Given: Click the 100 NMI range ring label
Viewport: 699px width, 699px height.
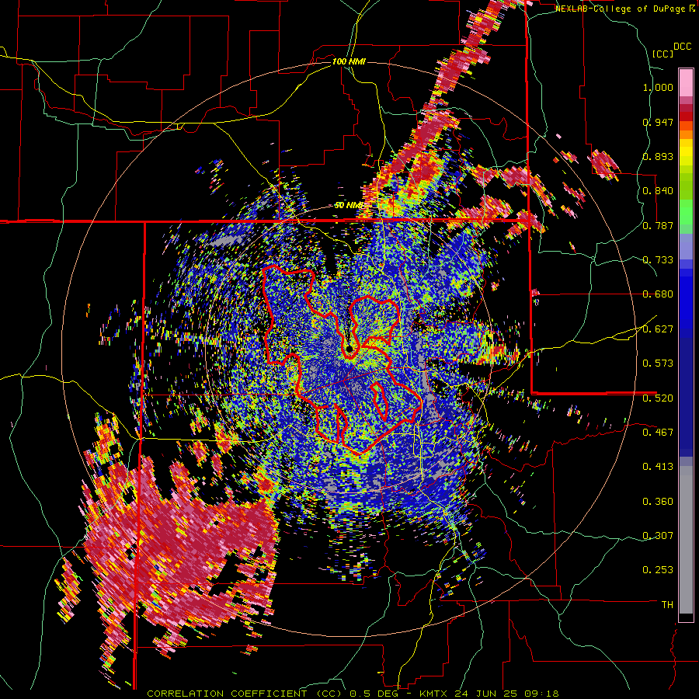Looking at the screenshot, I should (349, 61).
